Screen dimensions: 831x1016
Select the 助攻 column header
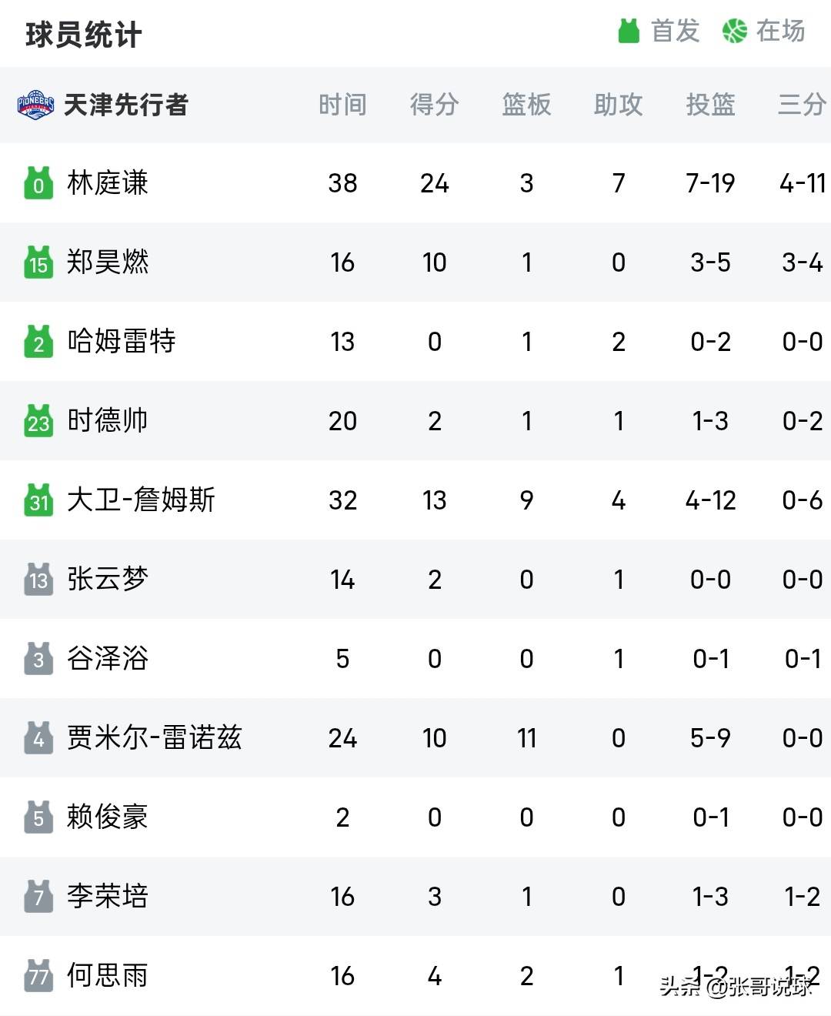pos(618,105)
